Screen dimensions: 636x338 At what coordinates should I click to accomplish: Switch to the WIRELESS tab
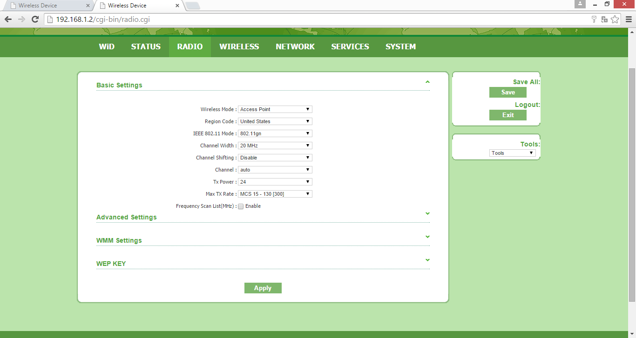pos(239,46)
